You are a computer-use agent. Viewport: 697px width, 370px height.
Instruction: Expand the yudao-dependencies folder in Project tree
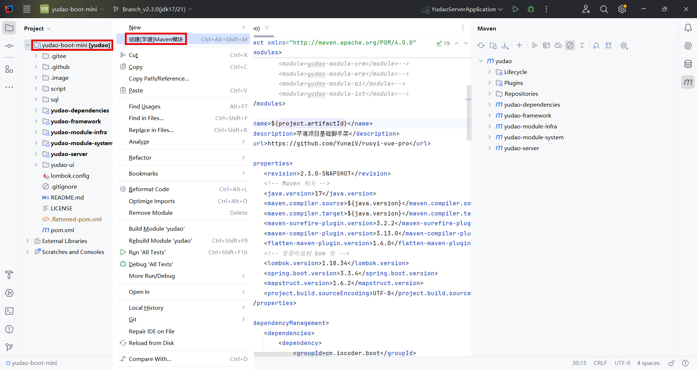(x=36, y=110)
